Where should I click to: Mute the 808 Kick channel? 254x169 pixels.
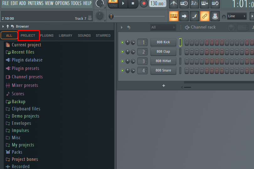(x=122, y=42)
